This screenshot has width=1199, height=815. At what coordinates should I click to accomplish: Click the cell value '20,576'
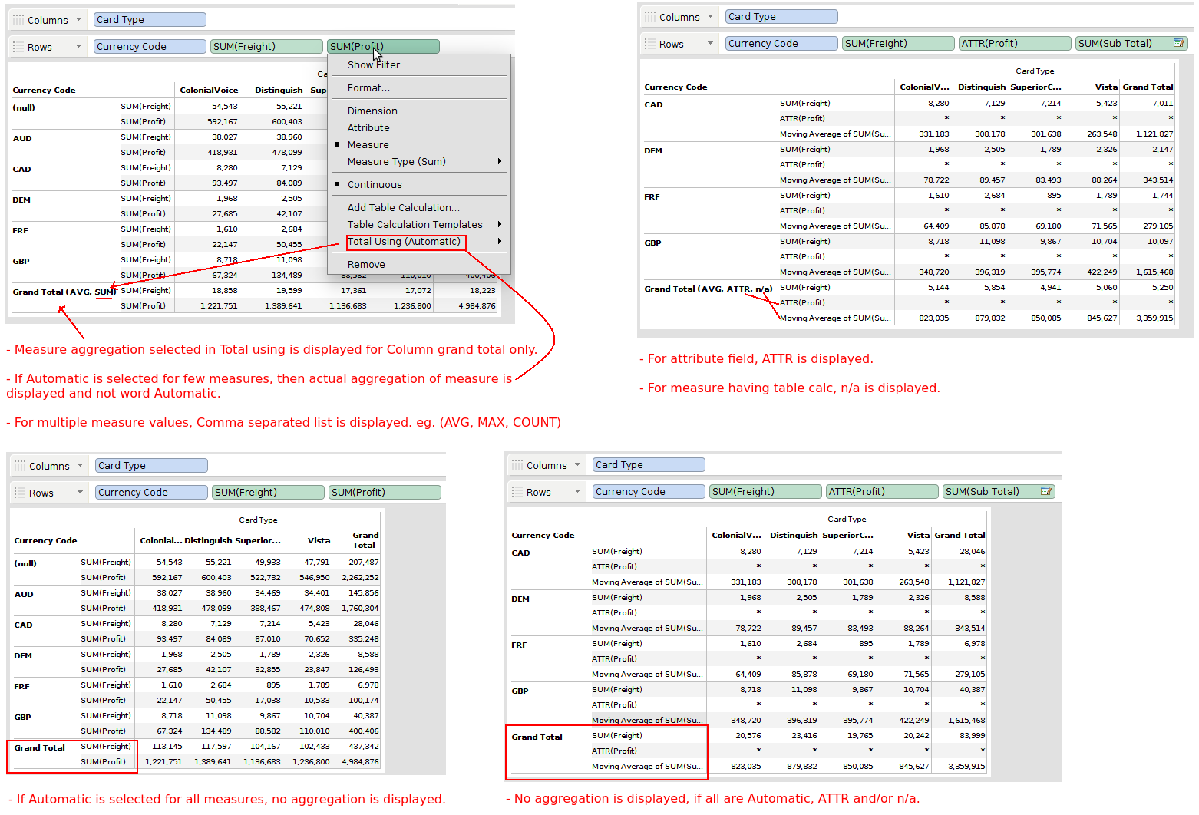point(748,736)
